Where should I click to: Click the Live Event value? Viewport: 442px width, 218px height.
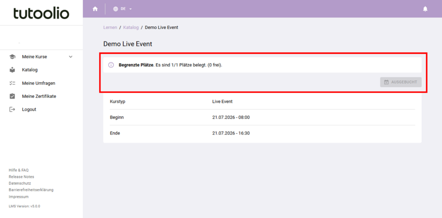tap(222, 102)
